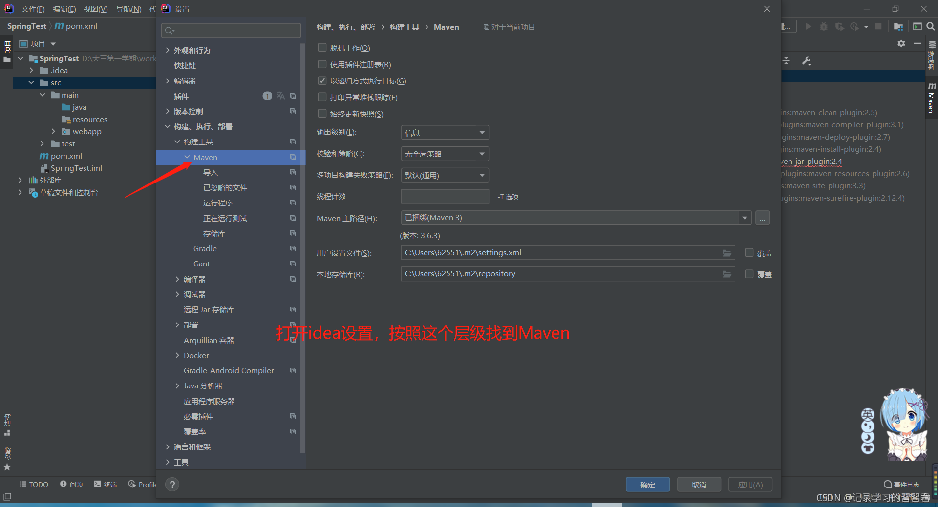The width and height of the screenshot is (938, 507).
Task: Open pom.xml file in project tree
Action: [x=66, y=156]
